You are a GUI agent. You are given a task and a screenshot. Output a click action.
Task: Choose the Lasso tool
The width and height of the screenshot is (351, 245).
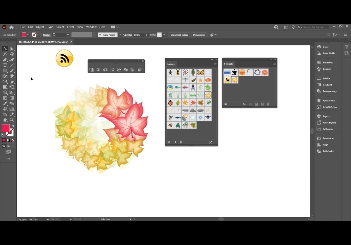click(x=12, y=54)
